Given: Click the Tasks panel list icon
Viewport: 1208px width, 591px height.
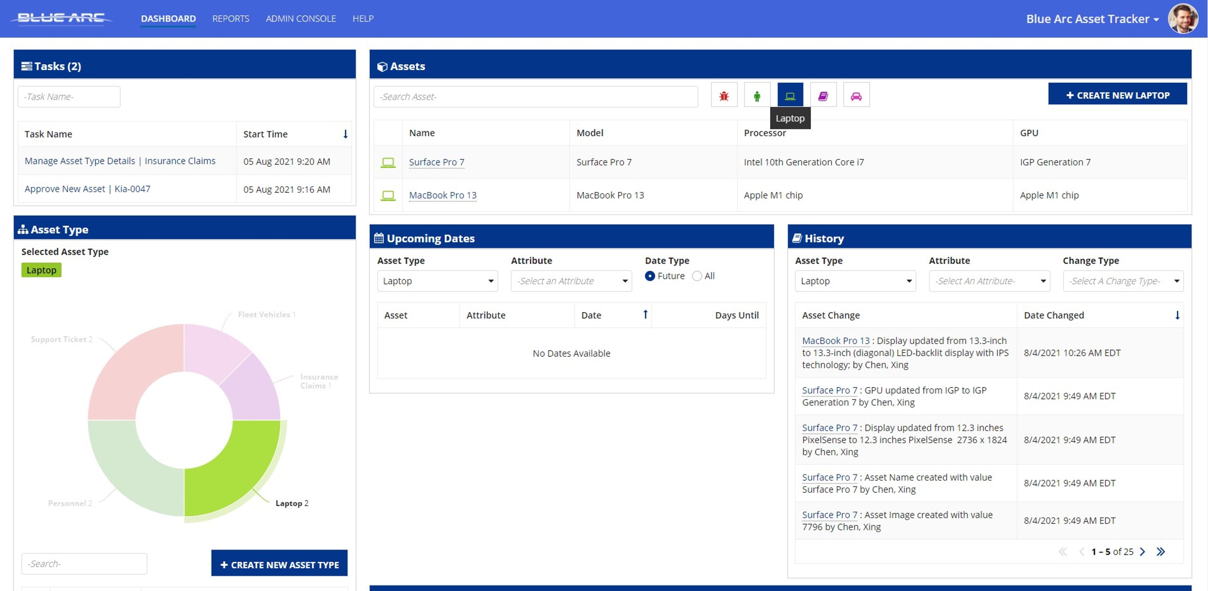Looking at the screenshot, I should [x=27, y=66].
